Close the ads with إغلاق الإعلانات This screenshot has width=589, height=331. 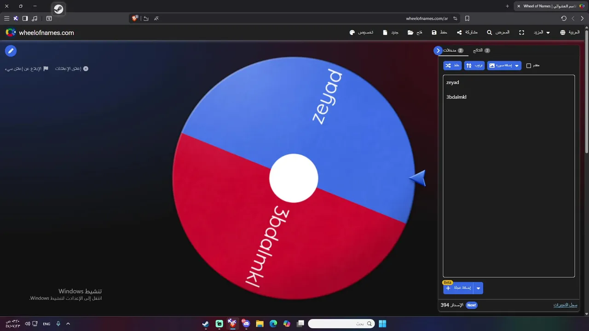tap(72, 68)
